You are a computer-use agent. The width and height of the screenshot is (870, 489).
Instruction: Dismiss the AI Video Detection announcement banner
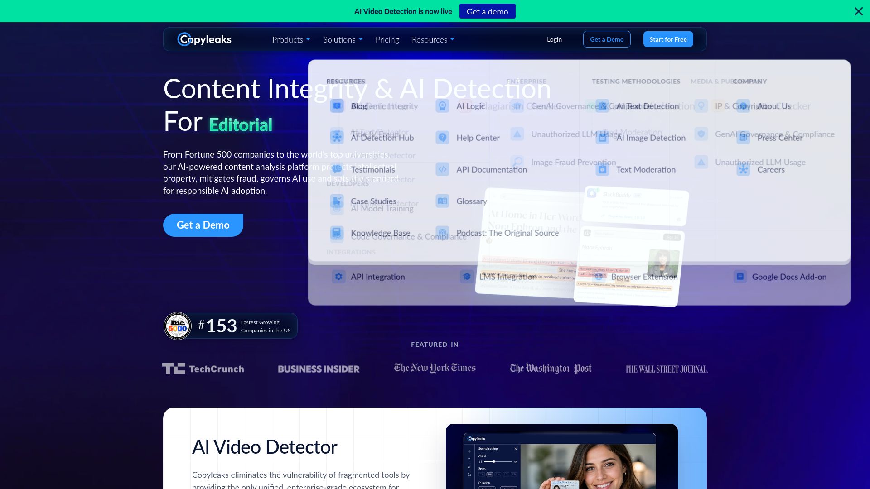858,11
